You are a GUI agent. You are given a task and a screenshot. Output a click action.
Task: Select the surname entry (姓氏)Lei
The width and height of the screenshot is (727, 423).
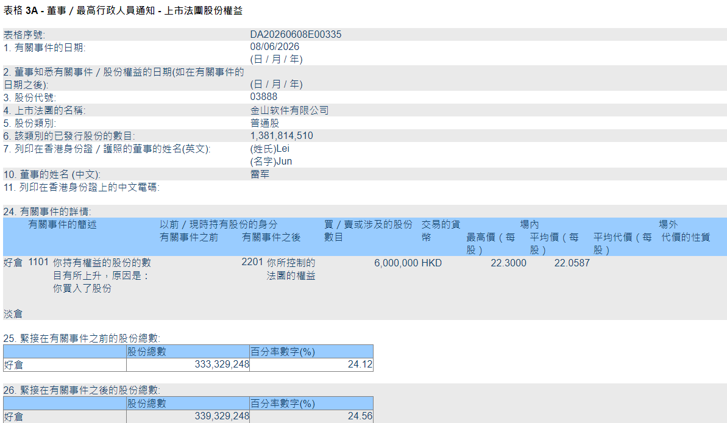click(270, 149)
